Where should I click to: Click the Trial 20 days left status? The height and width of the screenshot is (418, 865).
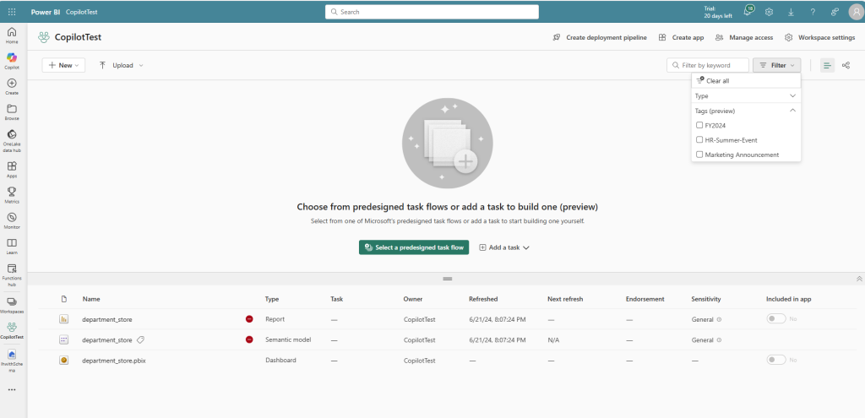coord(718,12)
